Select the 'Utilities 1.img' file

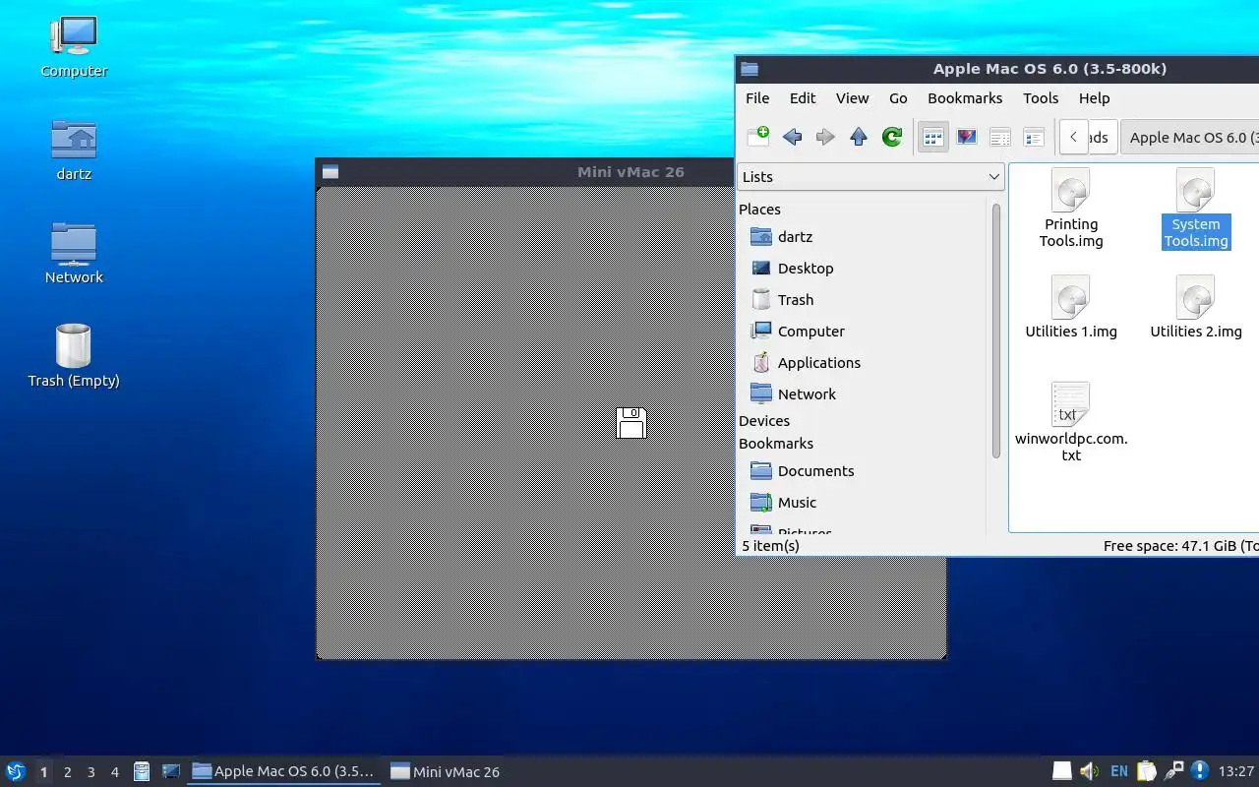(x=1071, y=307)
